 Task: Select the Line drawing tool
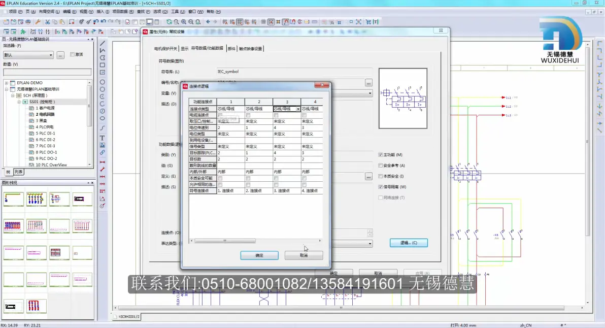tap(102, 43)
